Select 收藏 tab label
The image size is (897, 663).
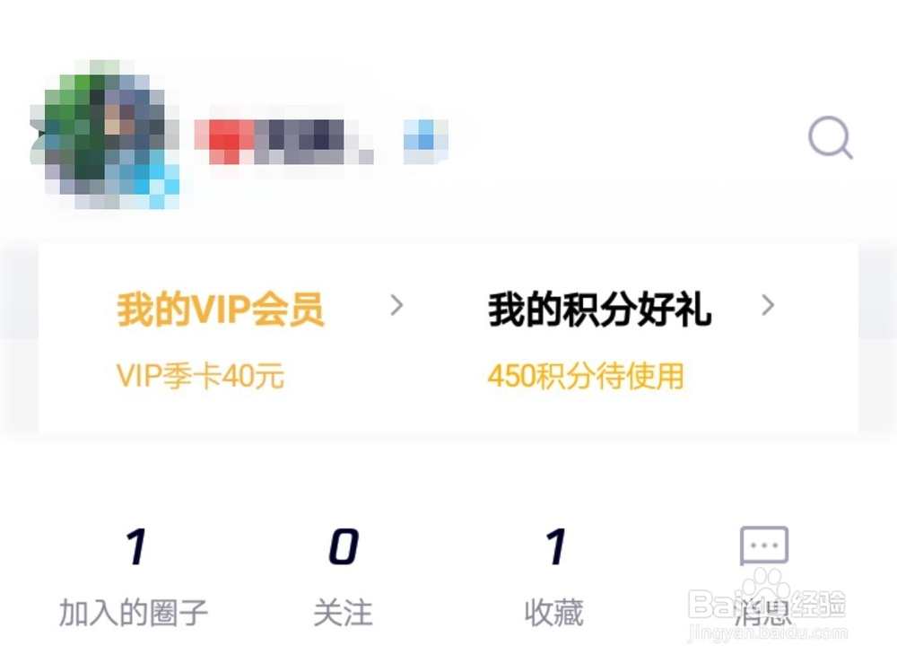(x=553, y=613)
